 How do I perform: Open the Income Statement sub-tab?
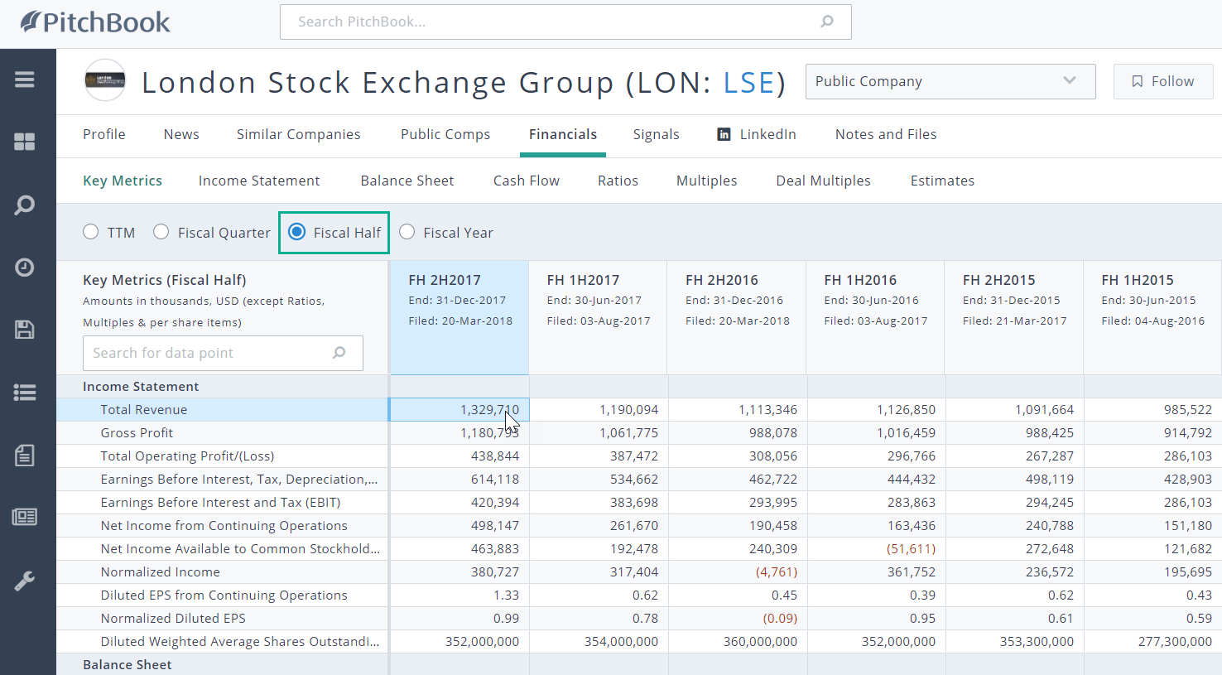click(259, 181)
